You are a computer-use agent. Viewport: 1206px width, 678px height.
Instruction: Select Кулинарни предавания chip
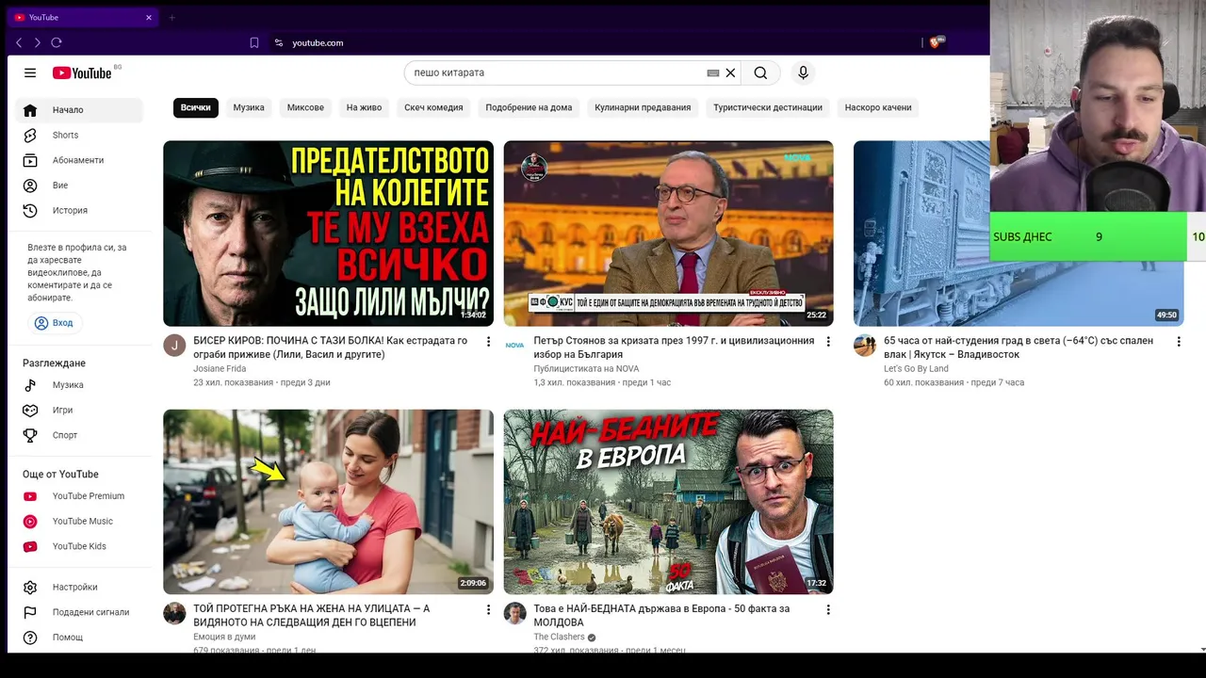coord(643,107)
